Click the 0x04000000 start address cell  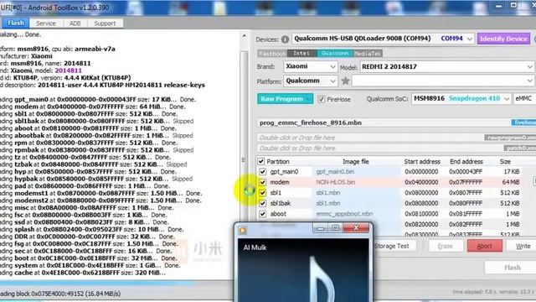421,182
